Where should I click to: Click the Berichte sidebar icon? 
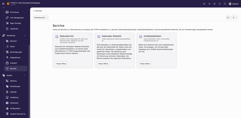coord(7,69)
